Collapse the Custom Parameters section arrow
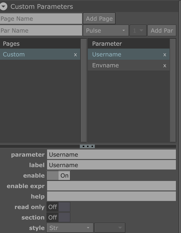Screen dimensions: 181x233 [3, 7]
